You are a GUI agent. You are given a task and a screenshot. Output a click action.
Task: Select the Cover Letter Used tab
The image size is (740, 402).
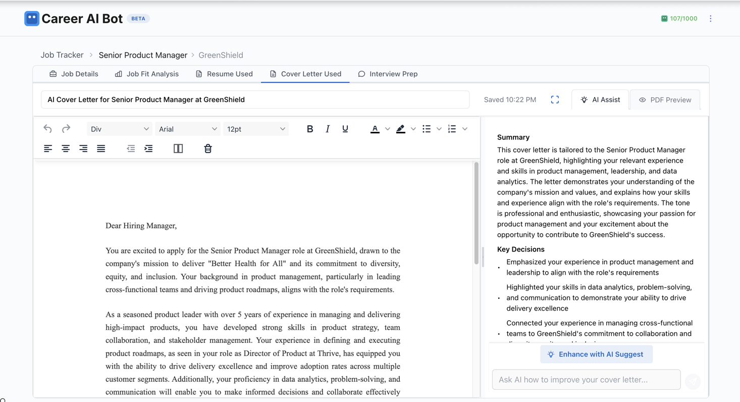[x=305, y=74]
